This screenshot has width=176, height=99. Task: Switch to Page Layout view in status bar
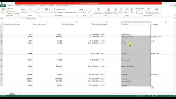click(153, 96)
